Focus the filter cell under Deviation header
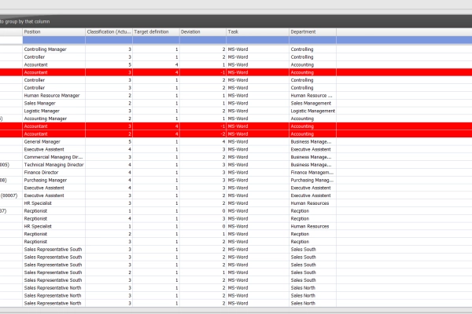 coord(203,40)
